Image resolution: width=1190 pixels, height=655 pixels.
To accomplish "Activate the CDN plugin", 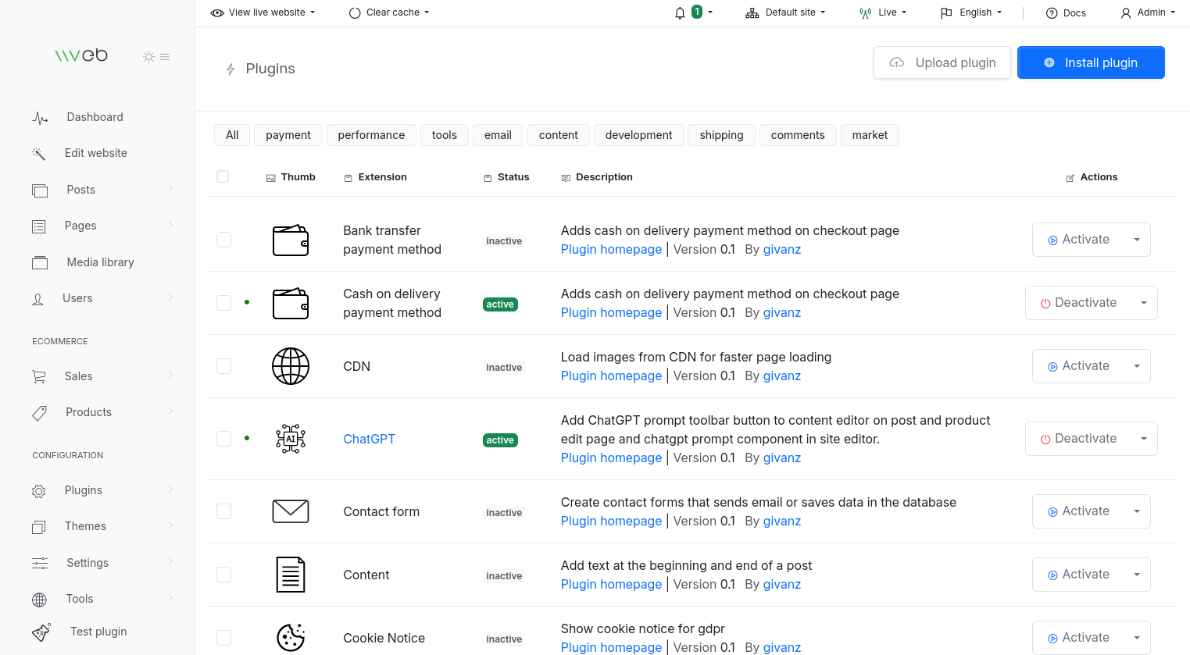I will tap(1078, 366).
